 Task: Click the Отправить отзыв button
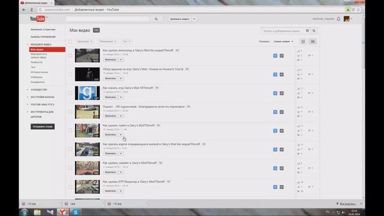coord(43,127)
